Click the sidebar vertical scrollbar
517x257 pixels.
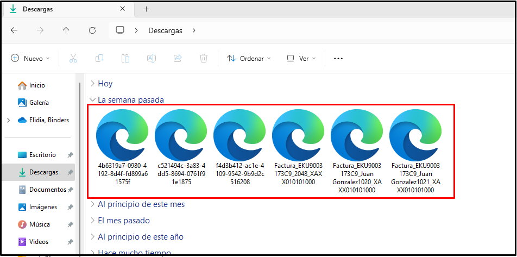[x=80, y=168]
